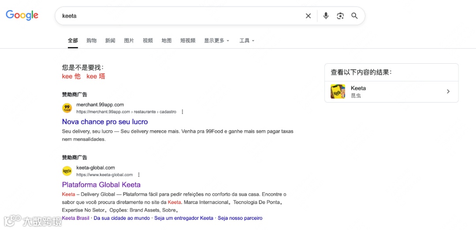476x230 pixels.
Task: Open image search with camera lens icon
Action: click(x=340, y=16)
